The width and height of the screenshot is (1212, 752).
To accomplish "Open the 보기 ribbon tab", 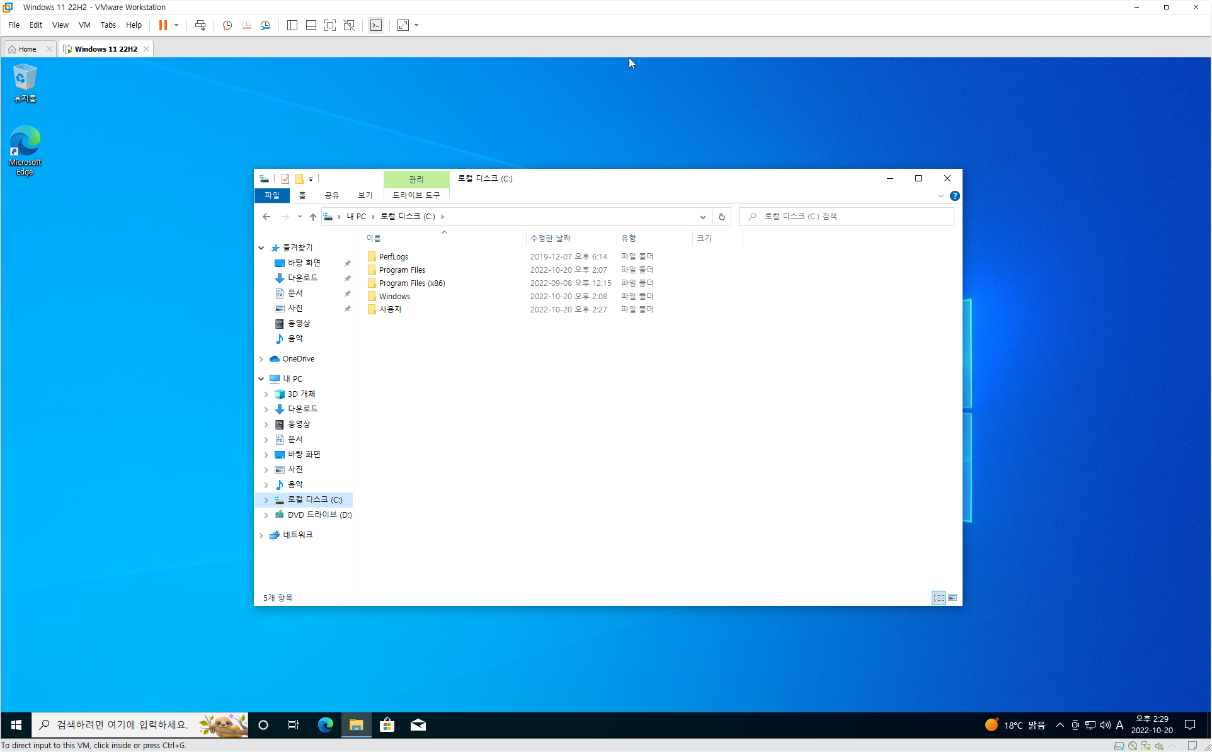I will click(x=365, y=195).
